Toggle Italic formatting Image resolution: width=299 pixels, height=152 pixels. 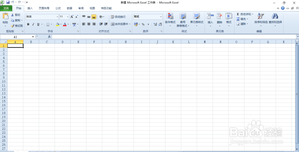[x=33, y=25]
